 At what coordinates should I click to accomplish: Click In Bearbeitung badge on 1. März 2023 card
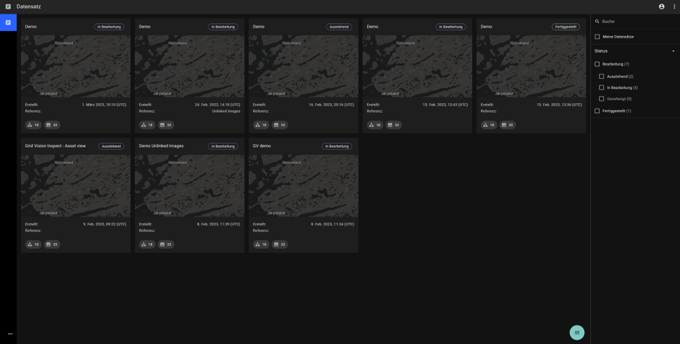coord(109,27)
